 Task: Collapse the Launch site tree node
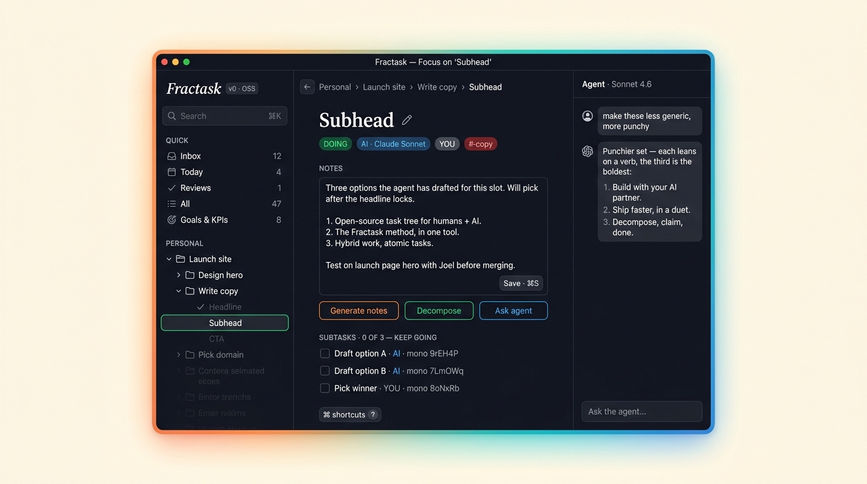[x=169, y=259]
